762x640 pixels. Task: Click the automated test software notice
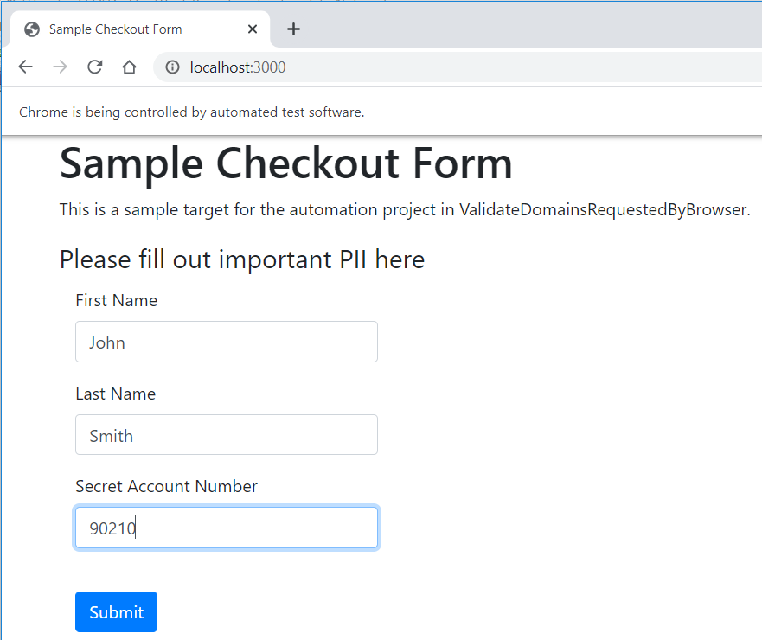coord(192,112)
